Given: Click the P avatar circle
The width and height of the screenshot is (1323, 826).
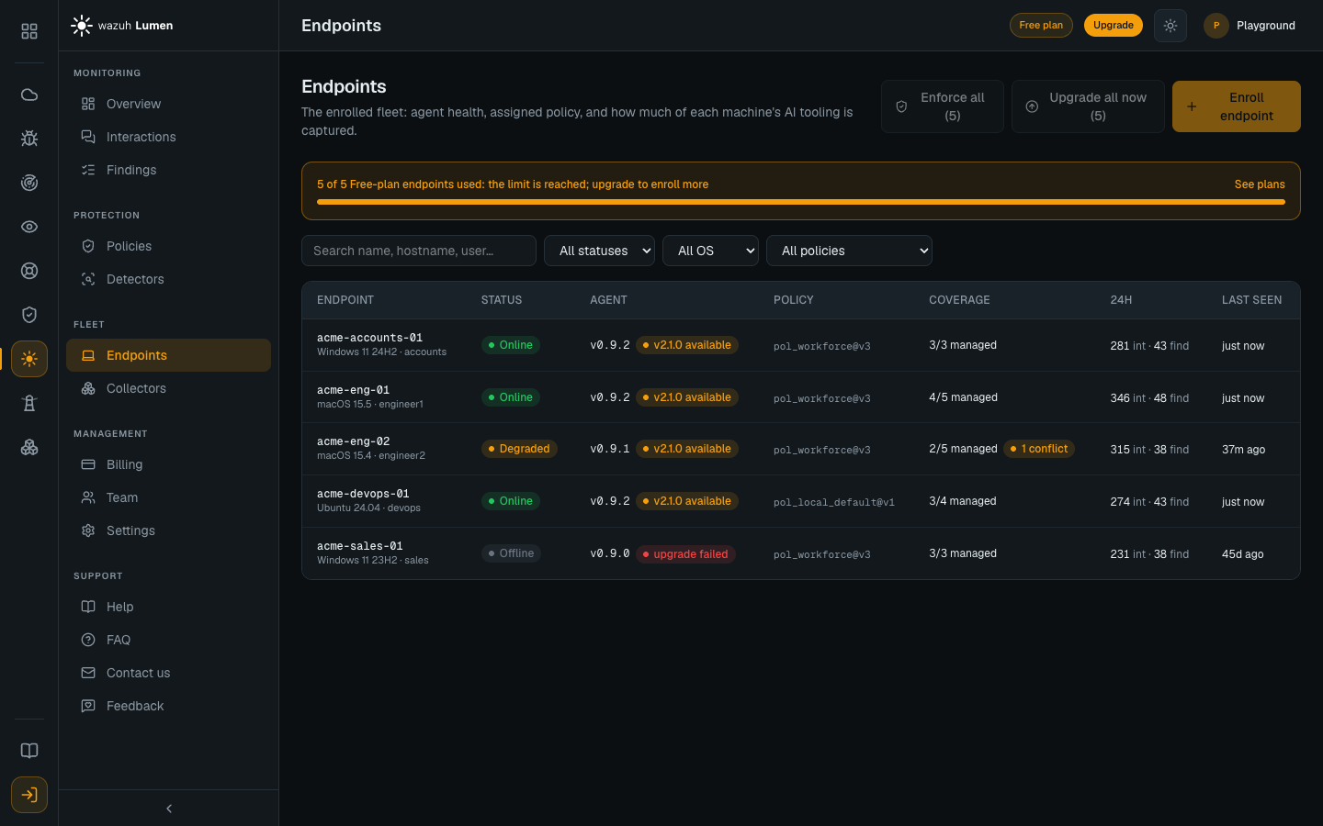Looking at the screenshot, I should point(1216,26).
